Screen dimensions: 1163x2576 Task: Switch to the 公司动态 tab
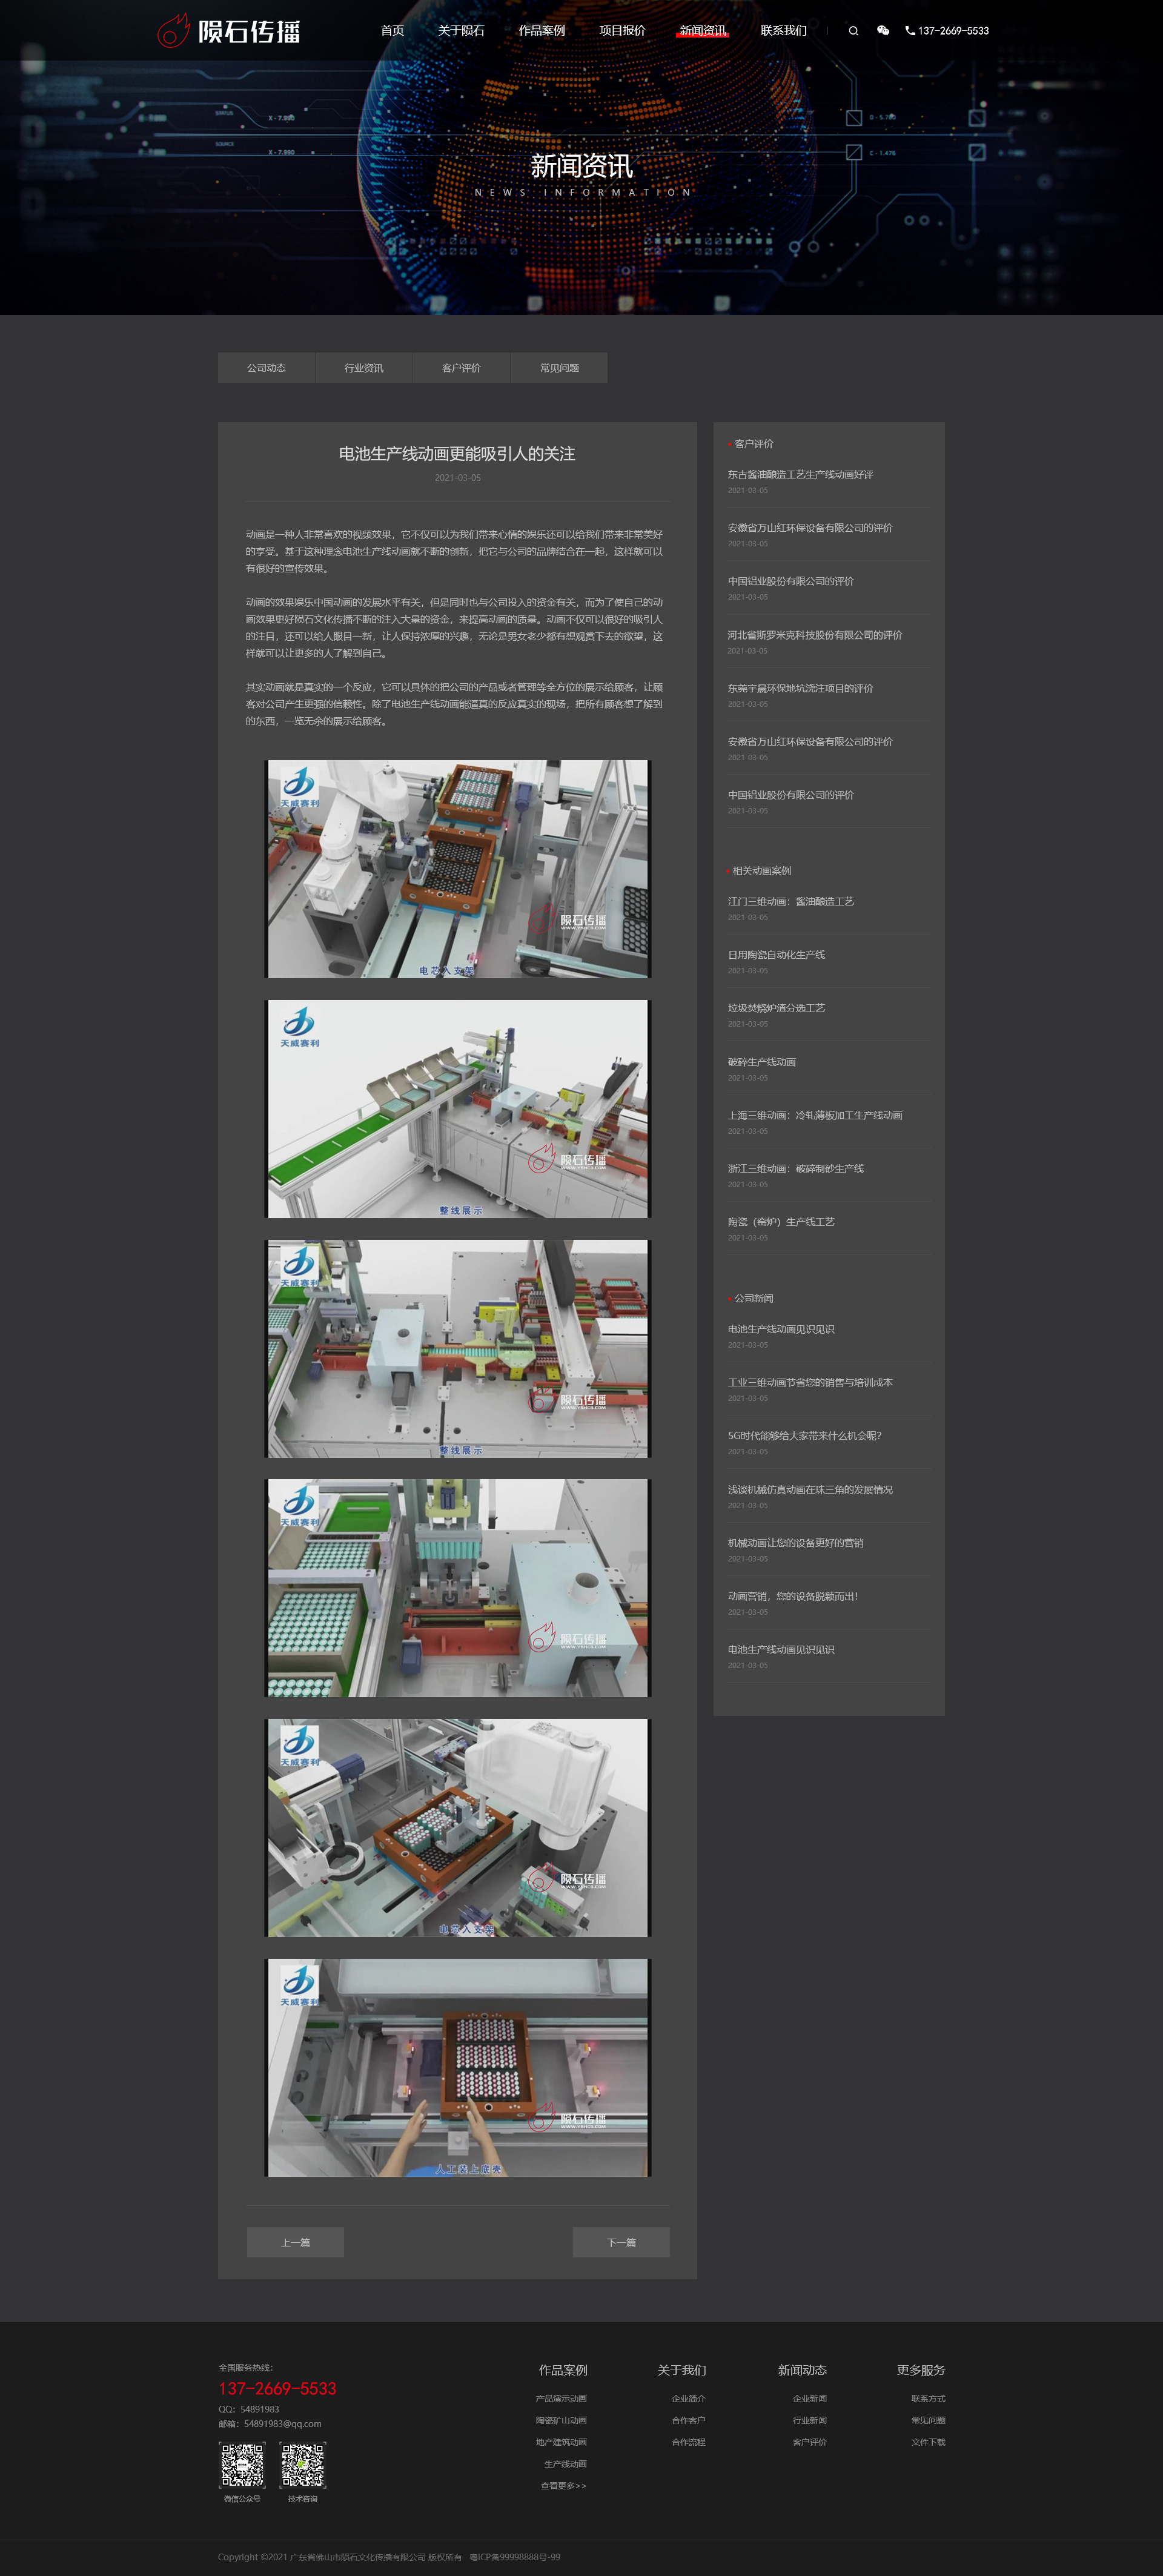pyautogui.click(x=266, y=368)
